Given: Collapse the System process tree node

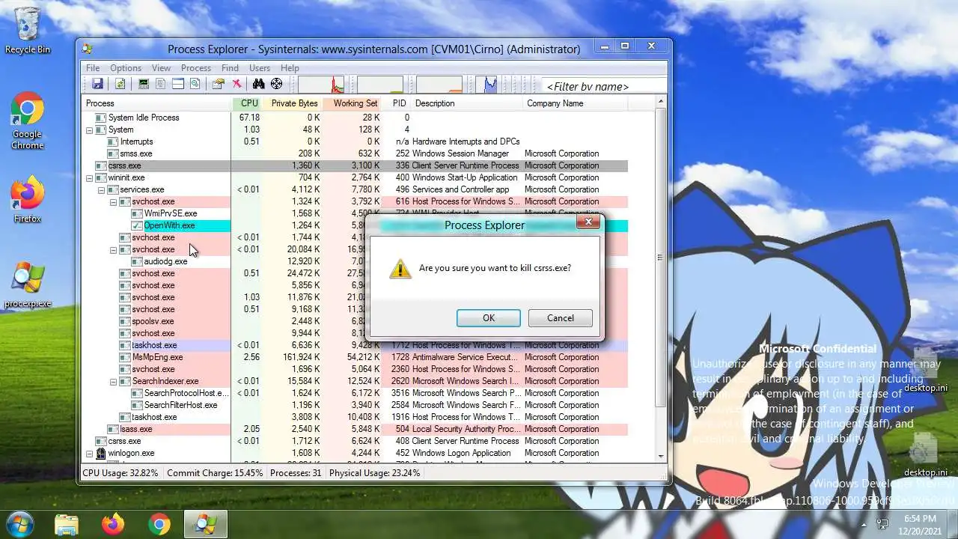Looking at the screenshot, I should pyautogui.click(x=90, y=130).
